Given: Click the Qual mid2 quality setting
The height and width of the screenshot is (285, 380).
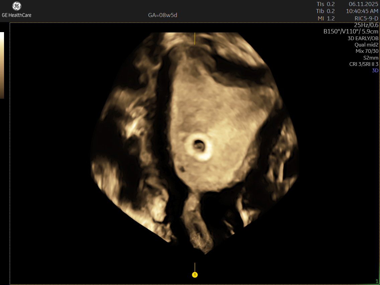Looking at the screenshot, I should 366,44.
